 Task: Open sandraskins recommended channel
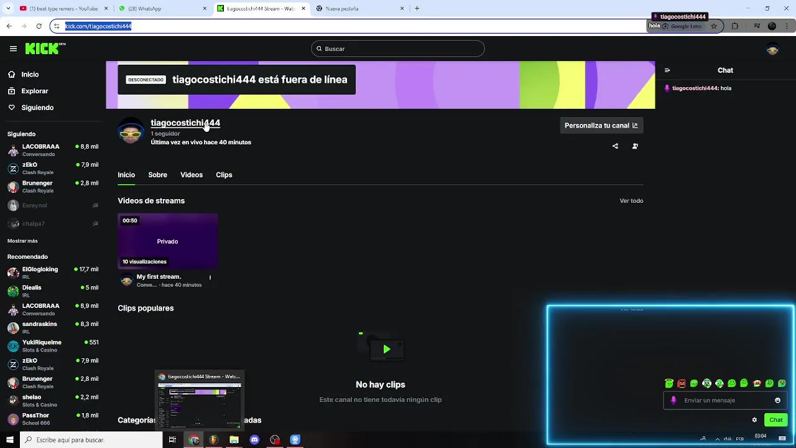53,327
